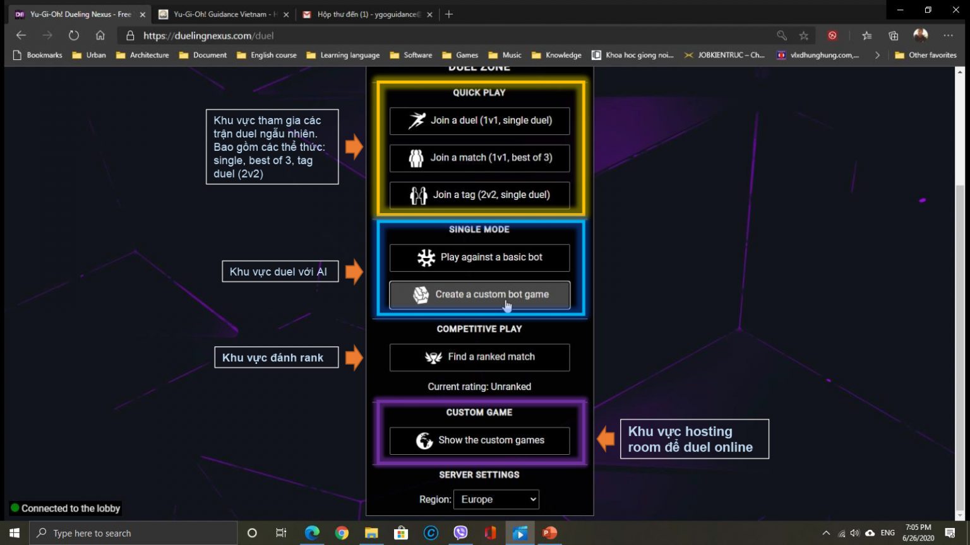Screen dimensions: 970x545
Task: Open the Edge settings ellipsis menu
Action: click(948, 36)
